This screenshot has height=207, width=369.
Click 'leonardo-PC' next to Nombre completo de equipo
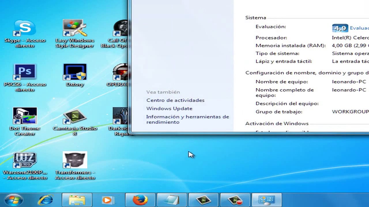(x=349, y=90)
